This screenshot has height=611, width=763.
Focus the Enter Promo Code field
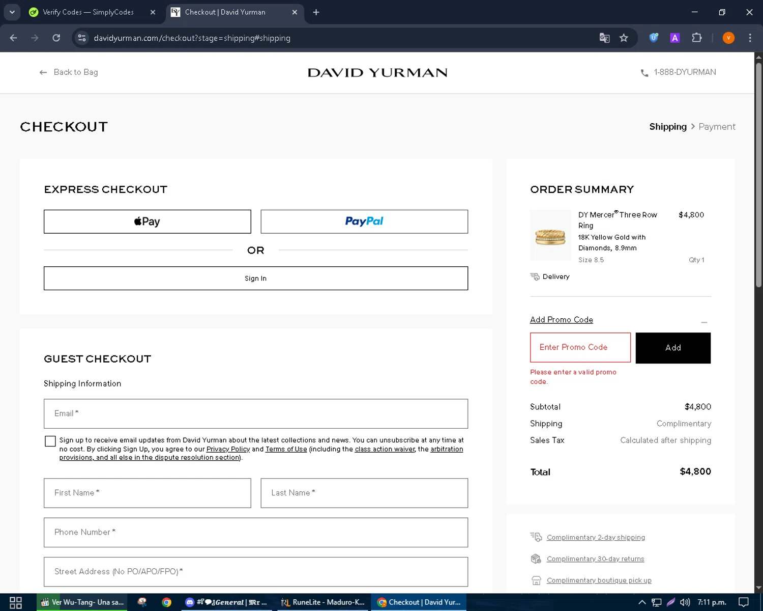(580, 348)
